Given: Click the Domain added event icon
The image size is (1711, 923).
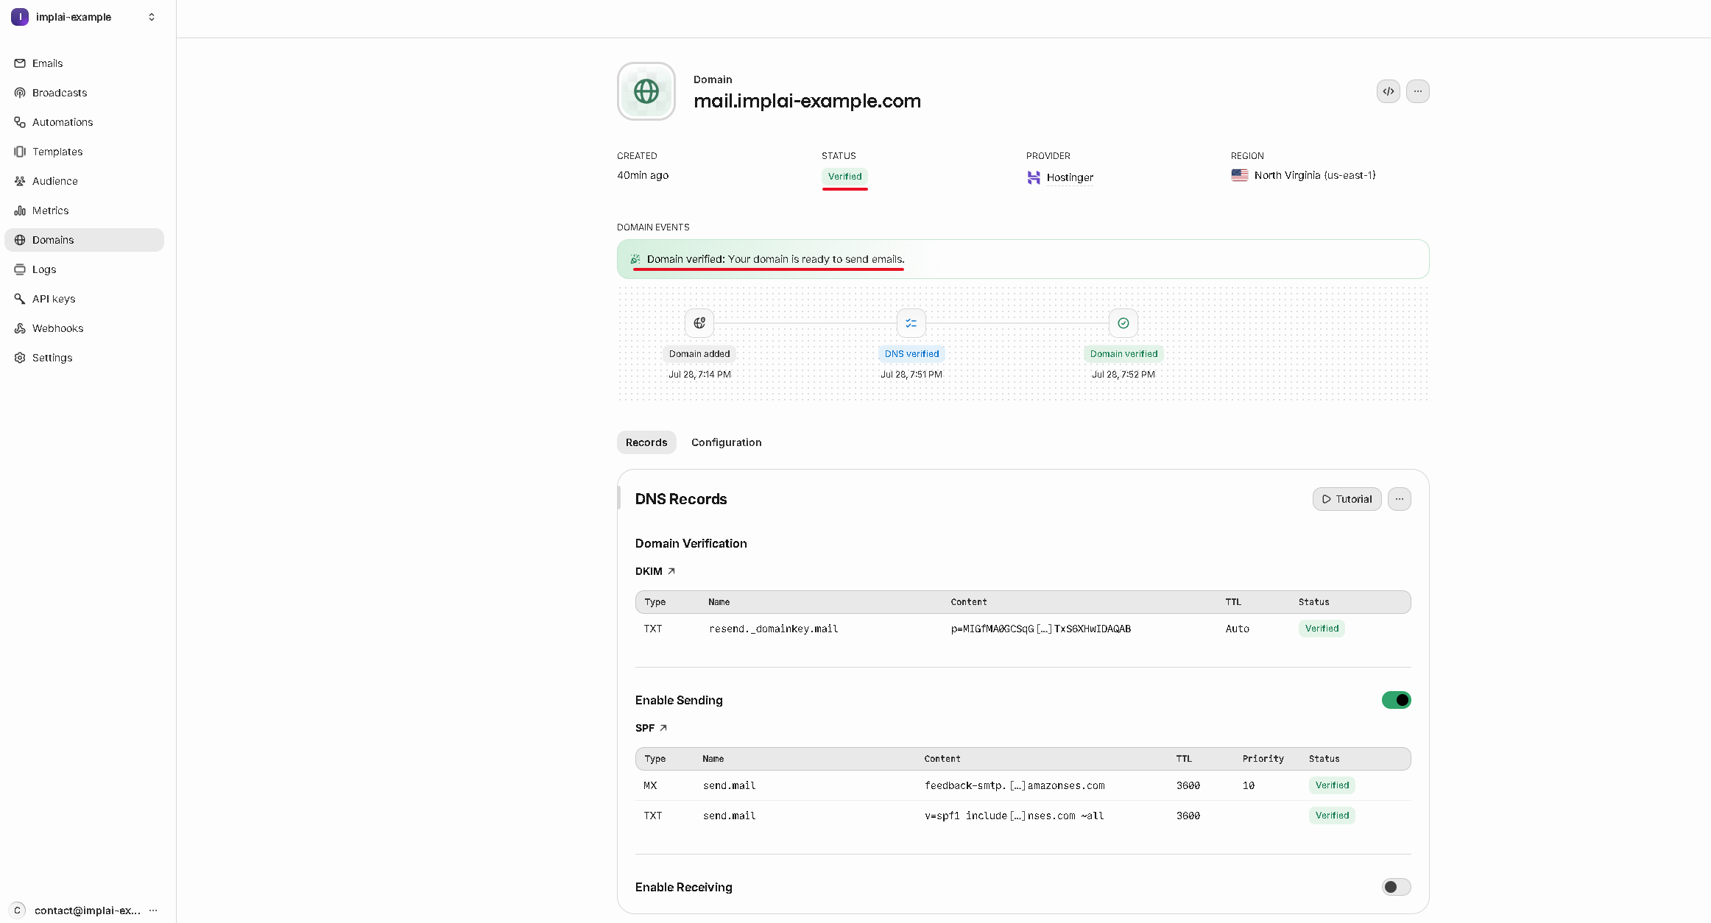Looking at the screenshot, I should click(699, 323).
